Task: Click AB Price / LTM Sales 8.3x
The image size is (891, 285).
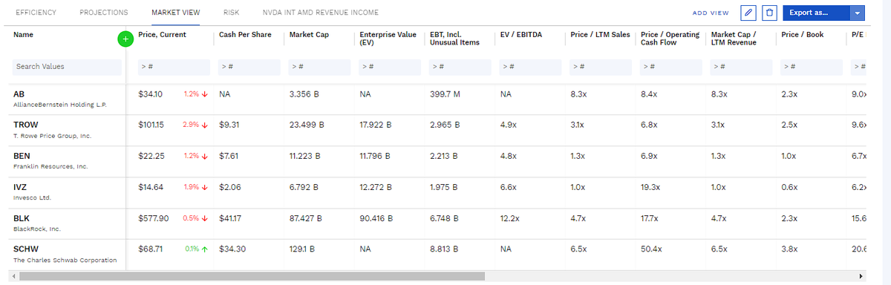Action: pyautogui.click(x=578, y=94)
